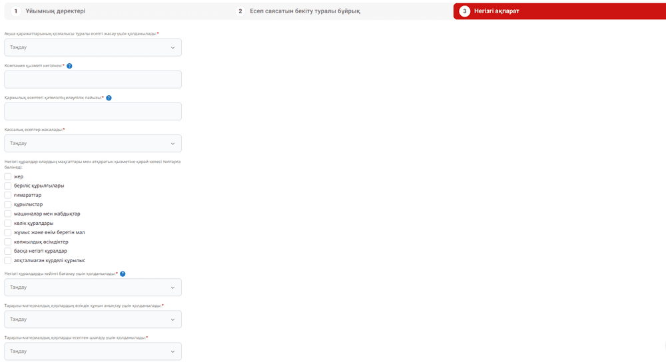Select the 'көлік құралдары' checkbox
666x362 pixels.
8,223
